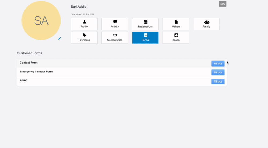The width and height of the screenshot is (268, 148).
Task: Open Payments via the tag icon
Action: pyautogui.click(x=84, y=35)
